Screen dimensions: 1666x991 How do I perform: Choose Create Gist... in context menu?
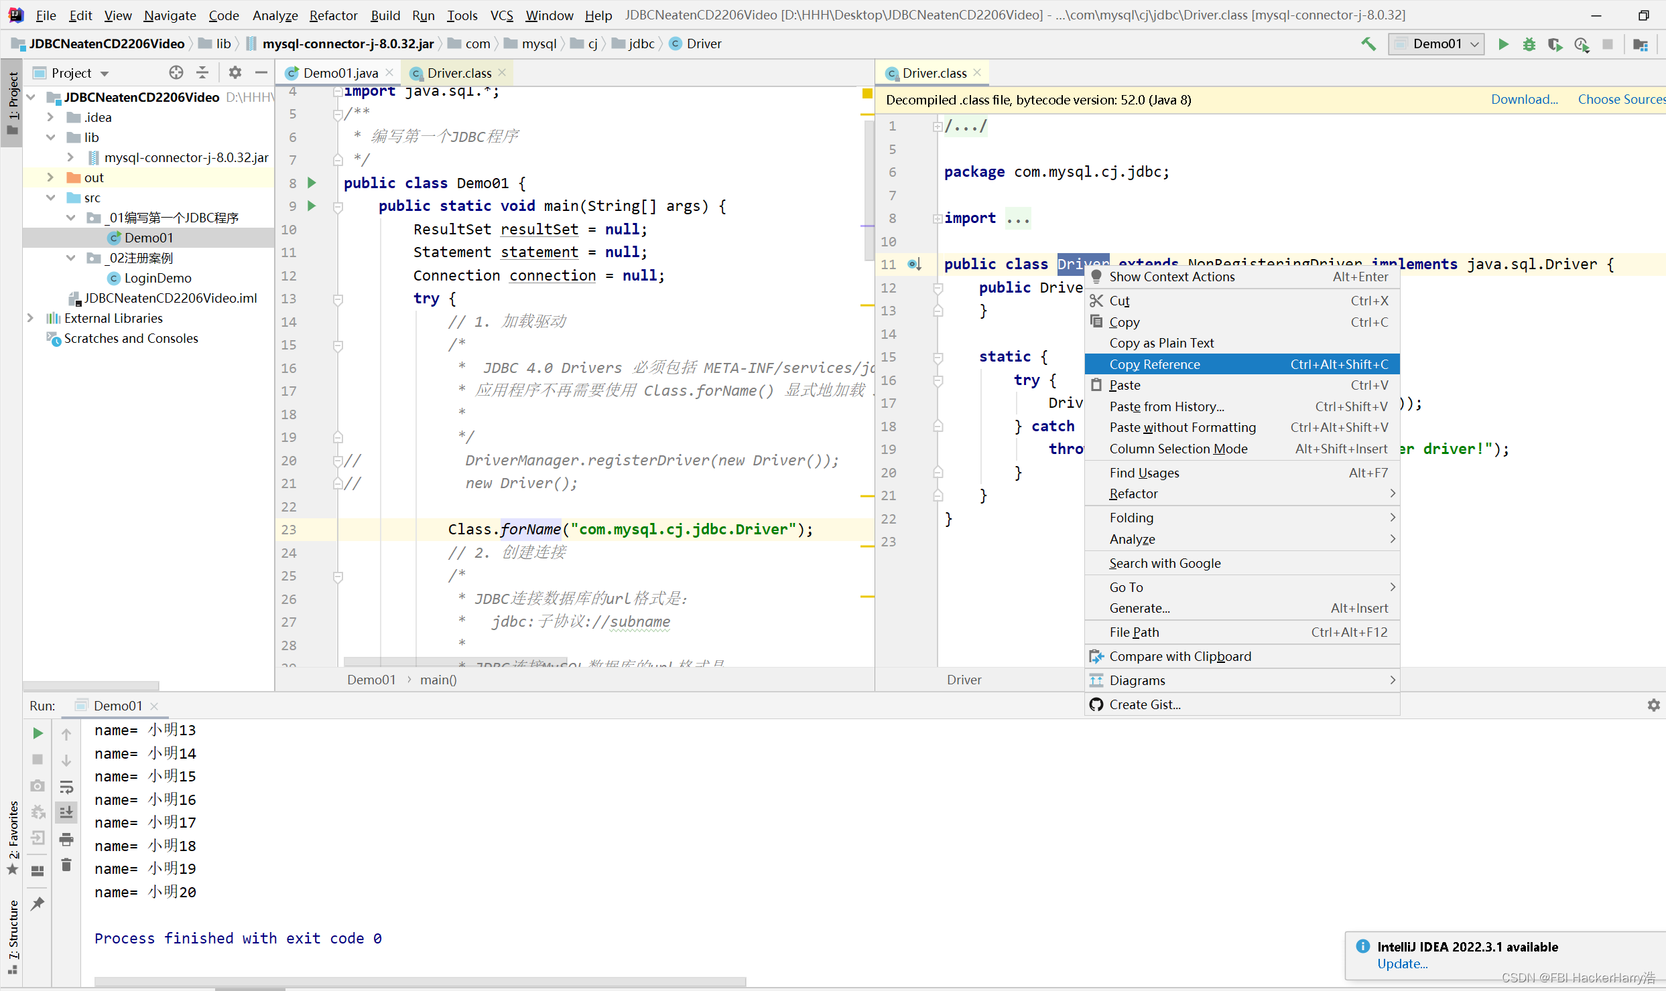[x=1242, y=704]
